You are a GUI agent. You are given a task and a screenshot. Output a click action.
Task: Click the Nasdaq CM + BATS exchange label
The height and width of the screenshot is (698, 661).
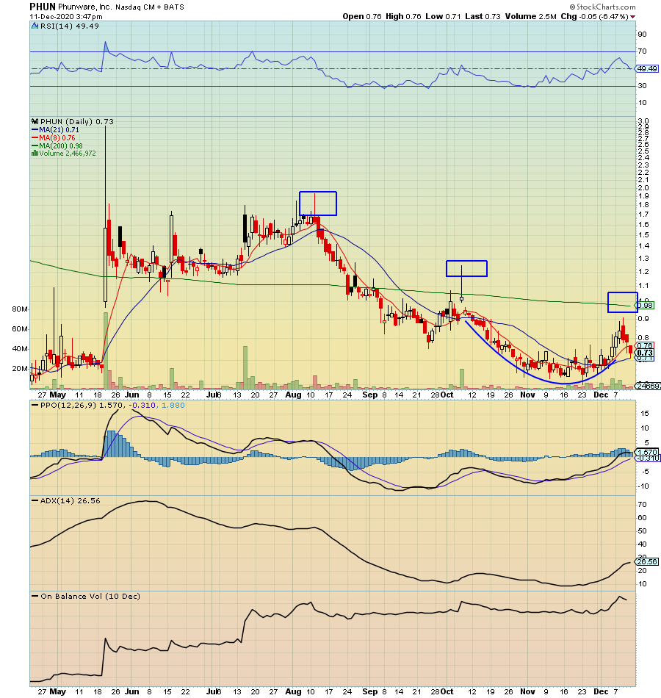point(150,7)
